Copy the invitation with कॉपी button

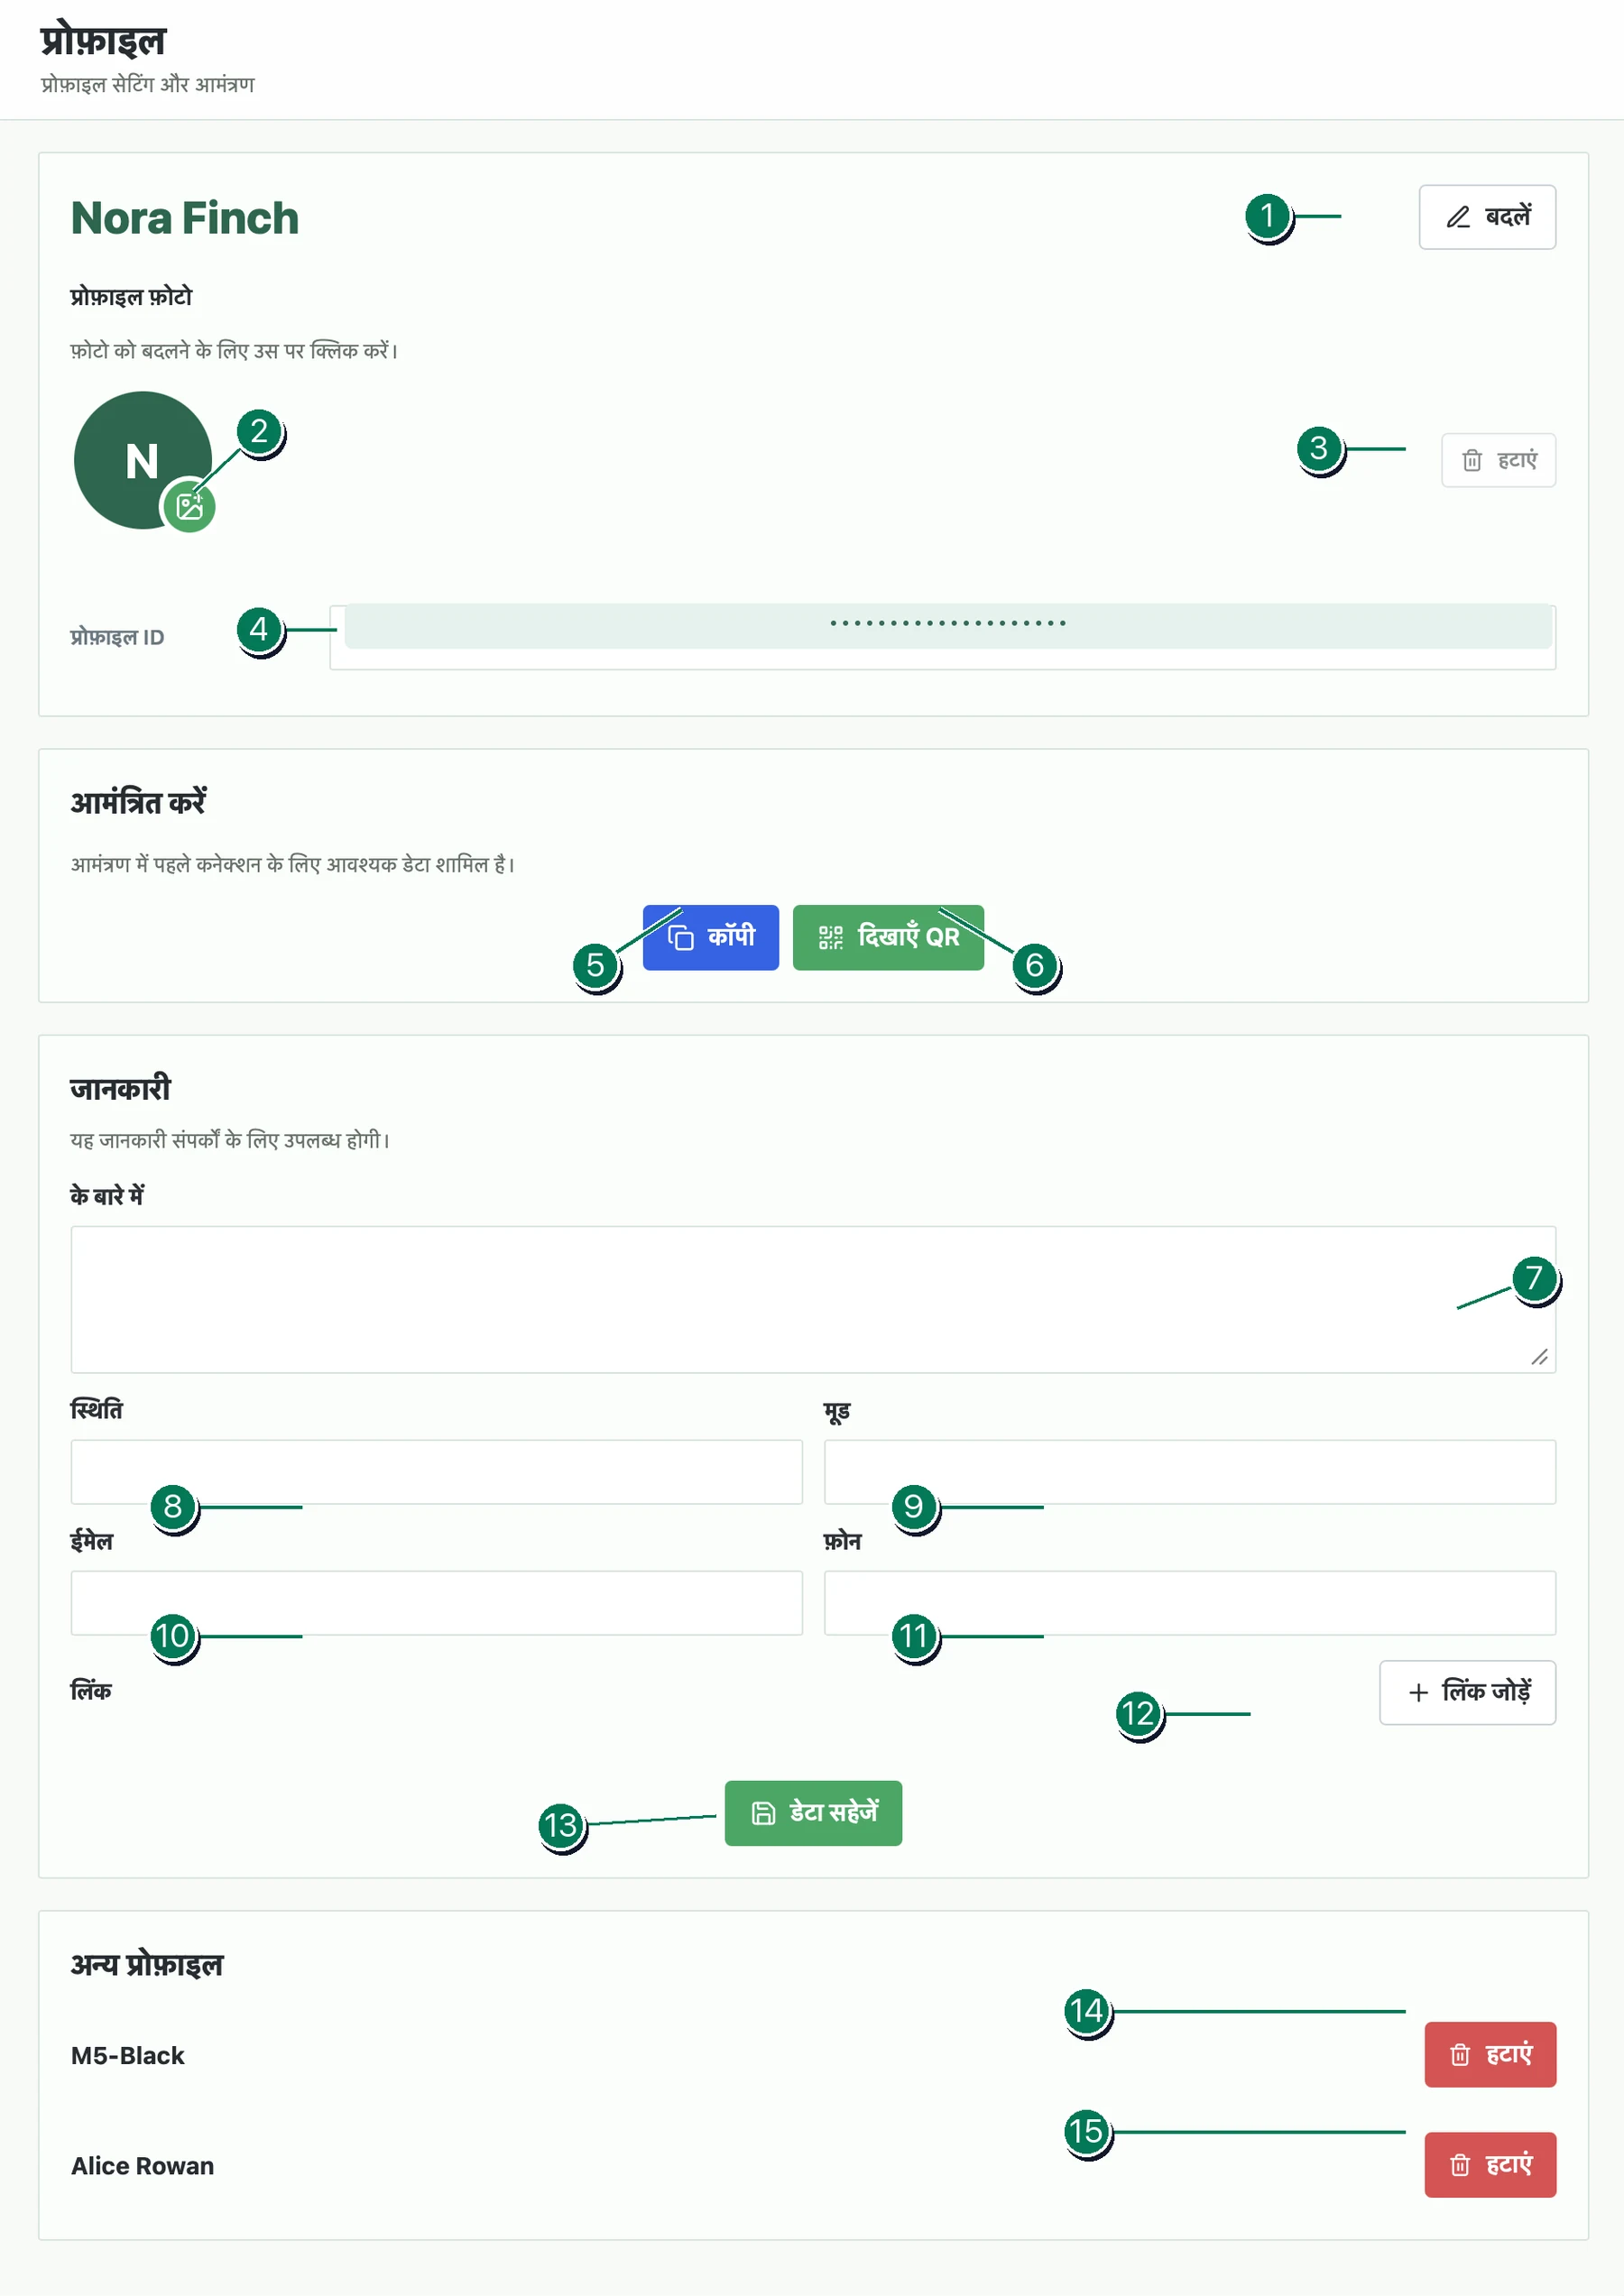(x=710, y=937)
